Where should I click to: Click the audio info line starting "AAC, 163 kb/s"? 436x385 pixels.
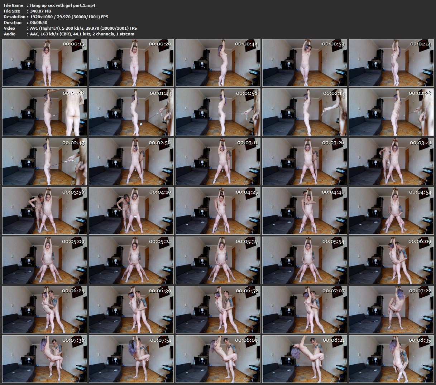82,34
